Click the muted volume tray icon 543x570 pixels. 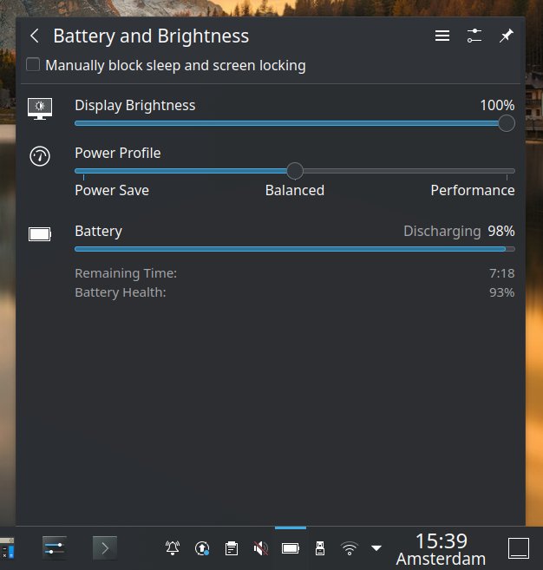click(x=260, y=547)
